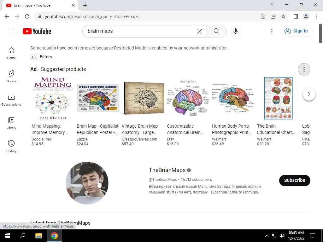Select the Home sidebar item

coord(11,53)
